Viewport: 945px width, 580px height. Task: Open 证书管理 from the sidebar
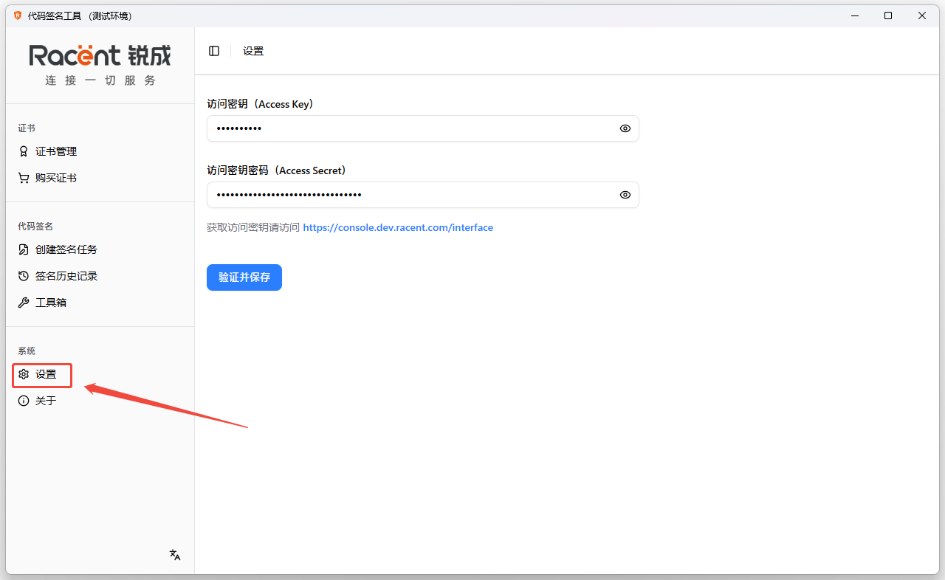point(56,151)
